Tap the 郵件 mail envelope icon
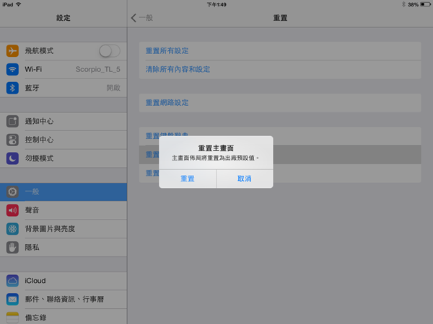 coord(12,300)
